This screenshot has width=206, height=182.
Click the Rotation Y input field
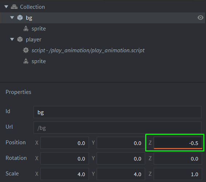pos(121,158)
